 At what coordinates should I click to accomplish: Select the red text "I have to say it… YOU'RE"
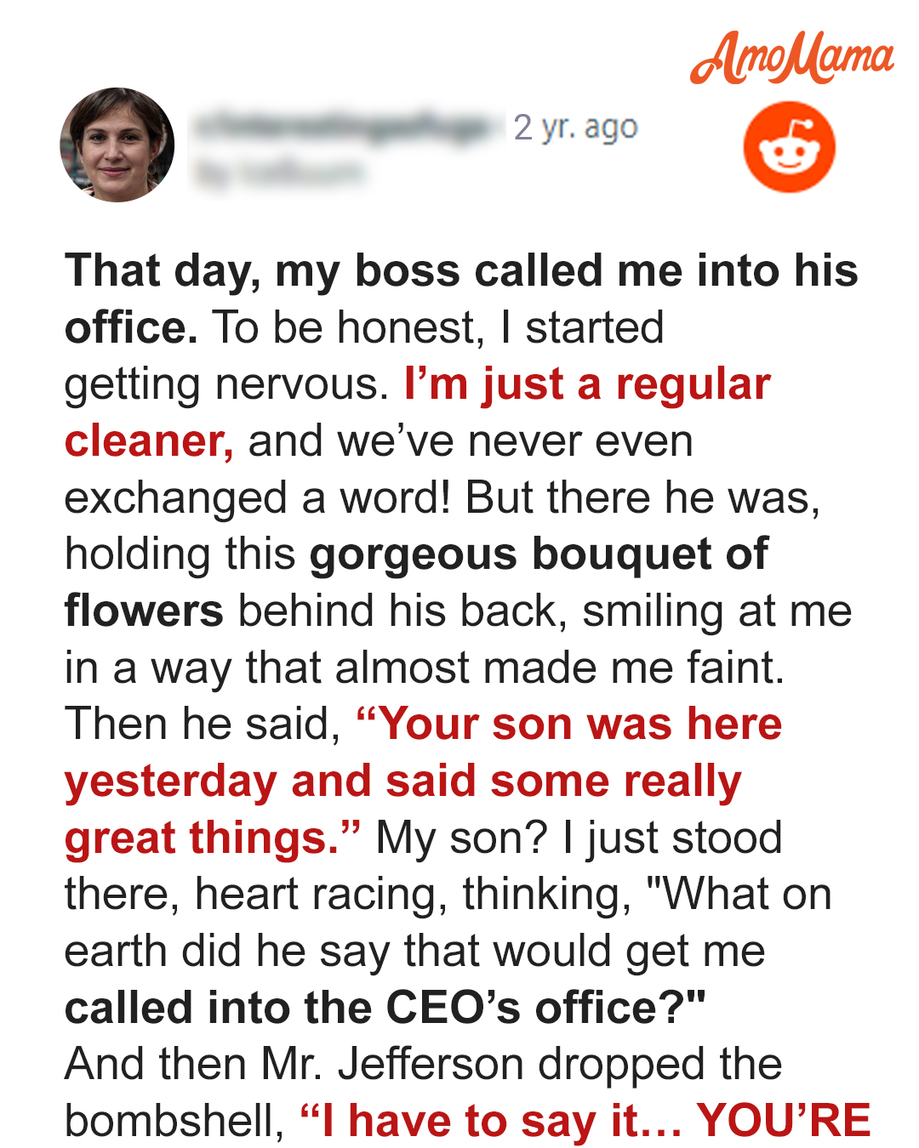(586, 1121)
